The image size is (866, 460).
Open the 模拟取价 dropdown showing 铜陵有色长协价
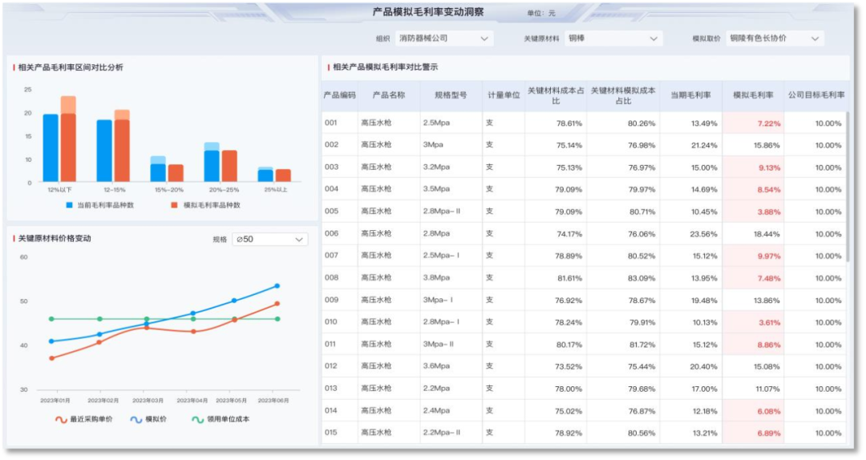[x=775, y=38]
